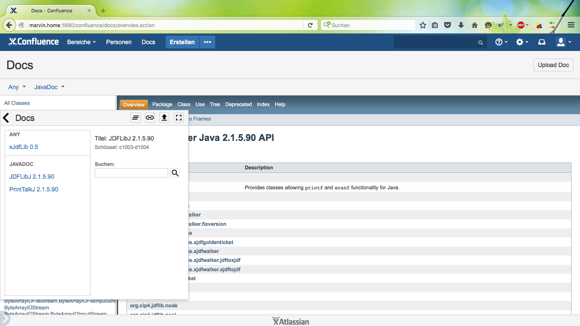Click the Description column header
The image size is (580, 326).
click(259, 168)
